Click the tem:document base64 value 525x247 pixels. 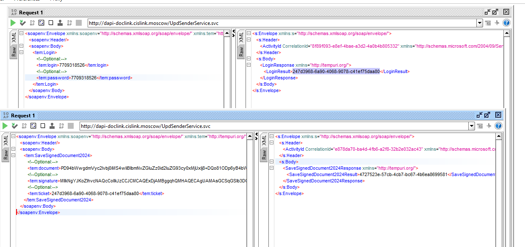point(154,168)
